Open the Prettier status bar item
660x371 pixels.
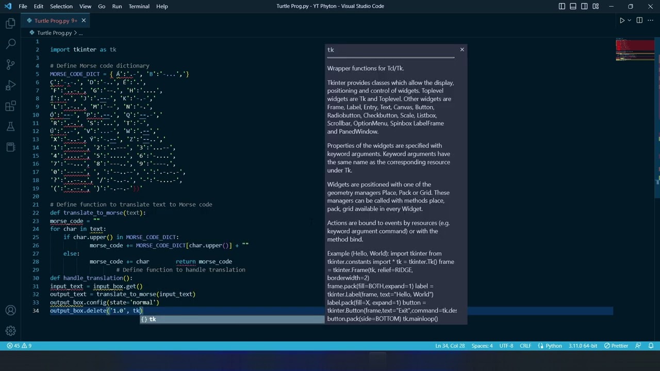click(616, 346)
